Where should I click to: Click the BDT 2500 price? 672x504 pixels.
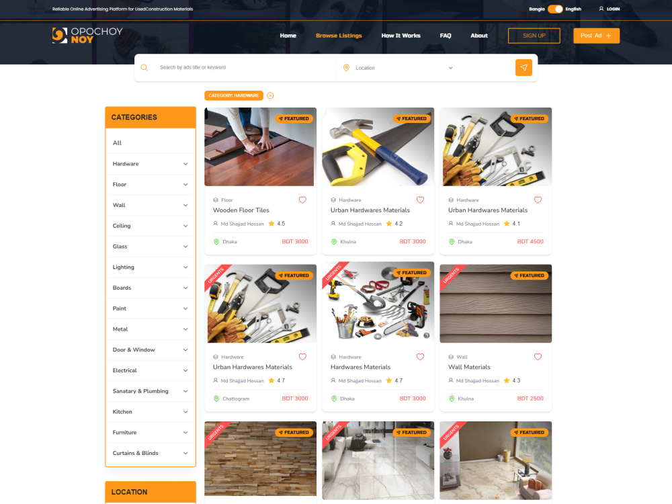[x=530, y=398]
